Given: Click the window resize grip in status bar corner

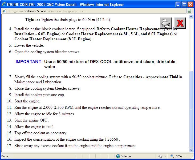Looking at the screenshot, I should (192, 157).
